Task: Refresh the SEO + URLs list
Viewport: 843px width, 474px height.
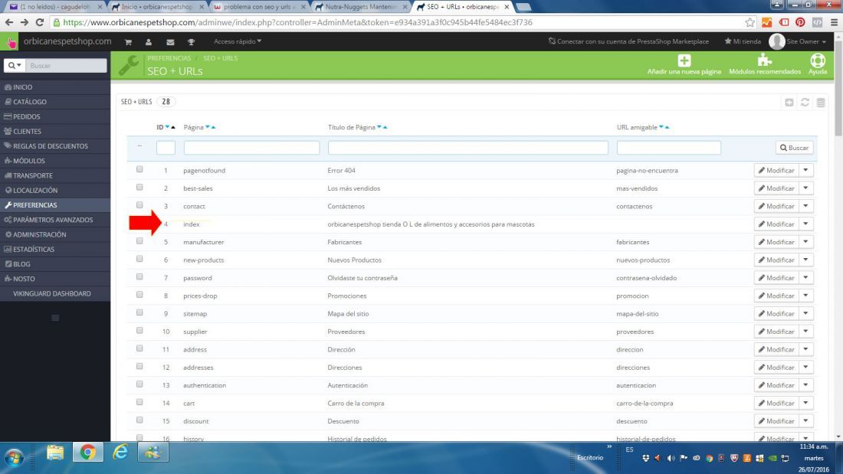Action: [805, 102]
